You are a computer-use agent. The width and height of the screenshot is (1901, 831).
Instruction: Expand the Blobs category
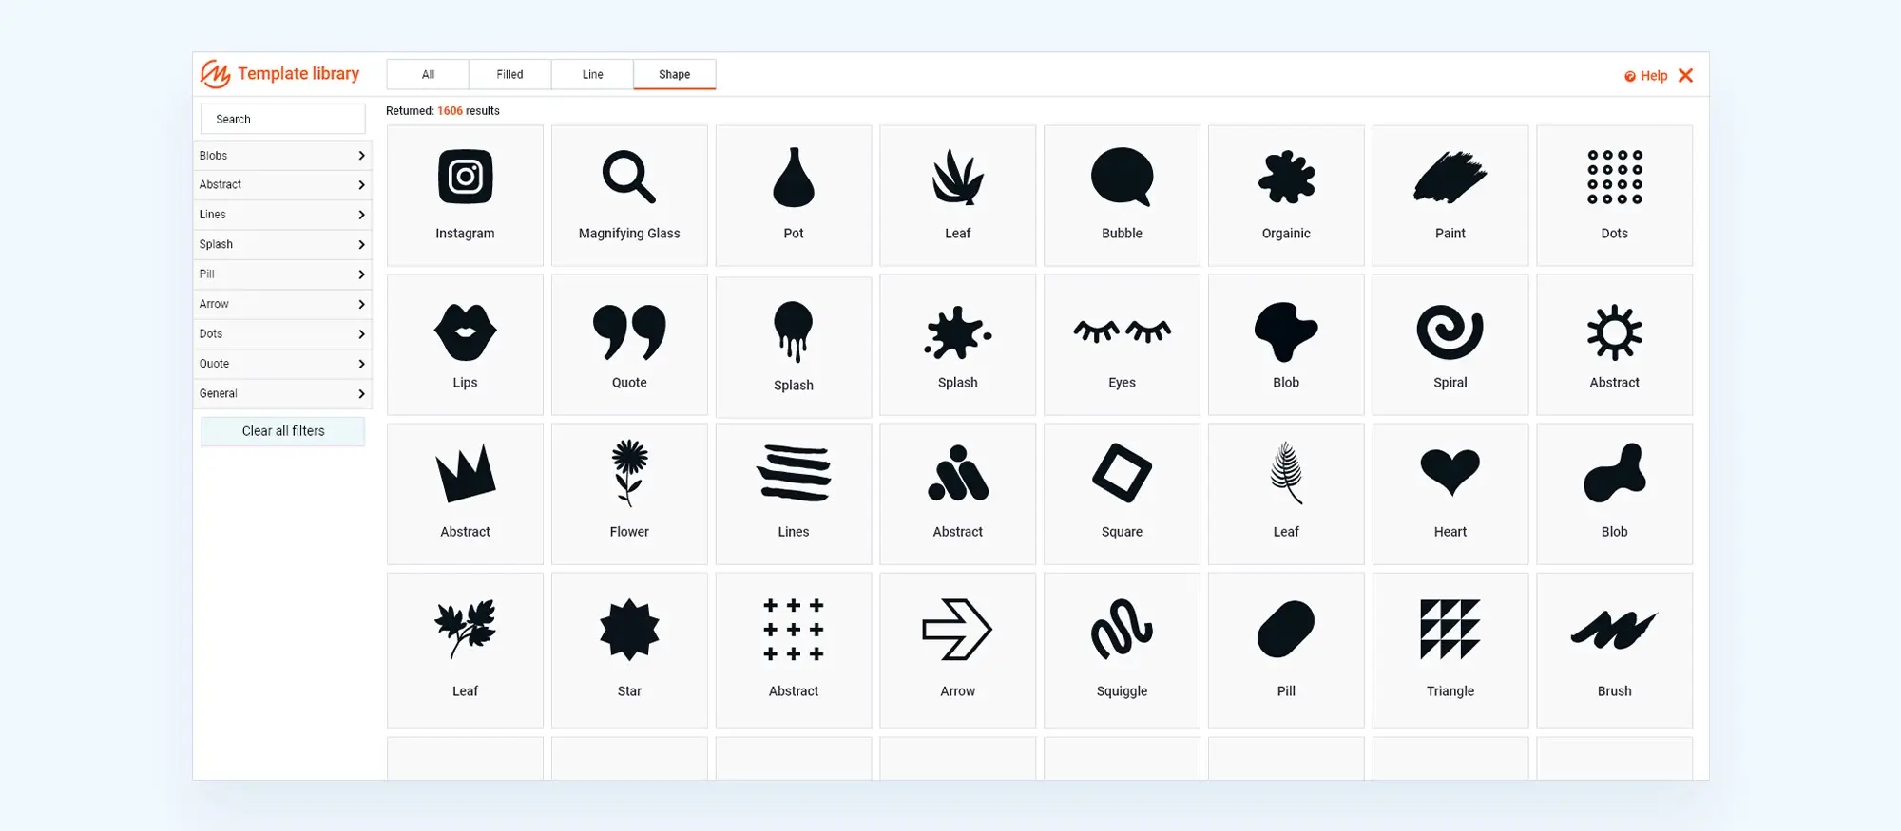(x=282, y=155)
